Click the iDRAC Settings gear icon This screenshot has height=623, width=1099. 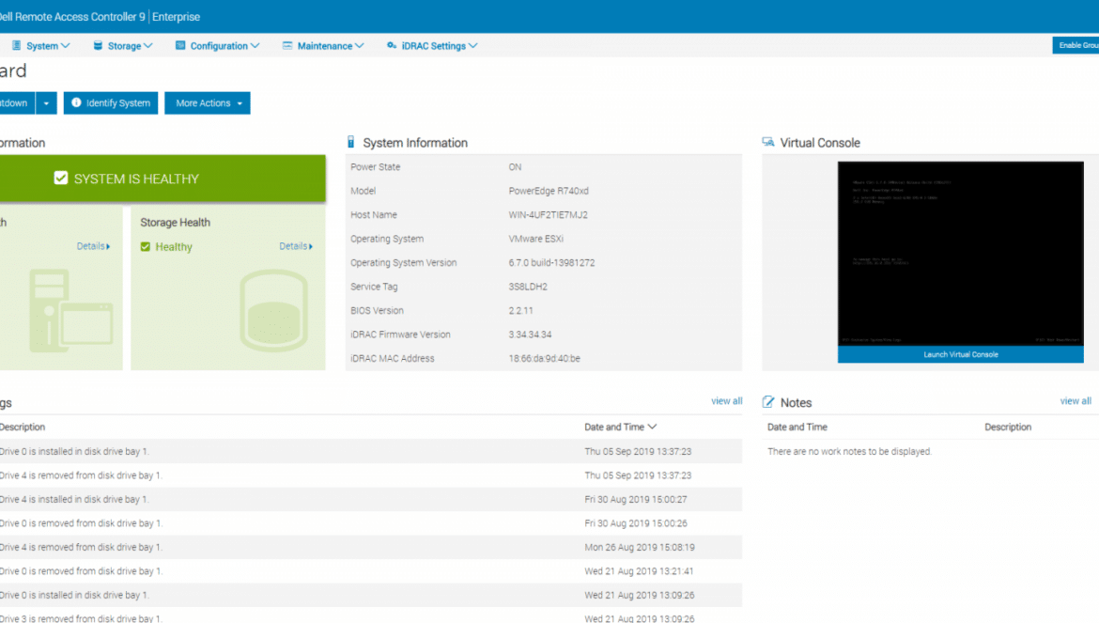pyautogui.click(x=392, y=45)
